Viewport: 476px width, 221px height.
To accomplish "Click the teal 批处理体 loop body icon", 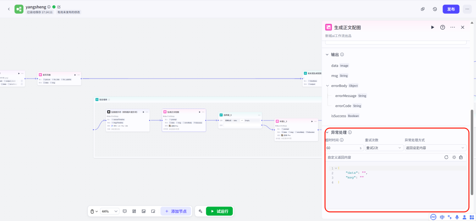I will point(97,99).
